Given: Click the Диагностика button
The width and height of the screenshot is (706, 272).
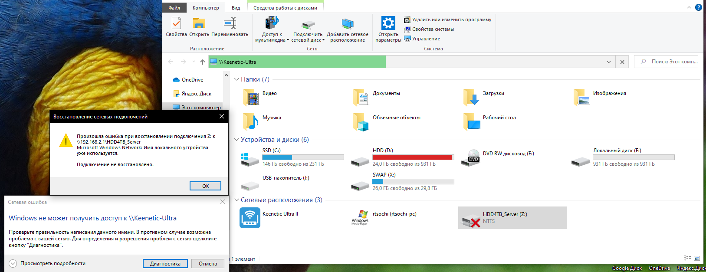Looking at the screenshot, I should [x=165, y=264].
